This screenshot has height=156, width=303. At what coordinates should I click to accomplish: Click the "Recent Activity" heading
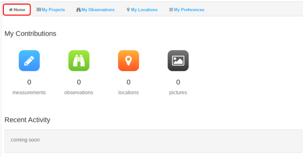click(x=27, y=120)
